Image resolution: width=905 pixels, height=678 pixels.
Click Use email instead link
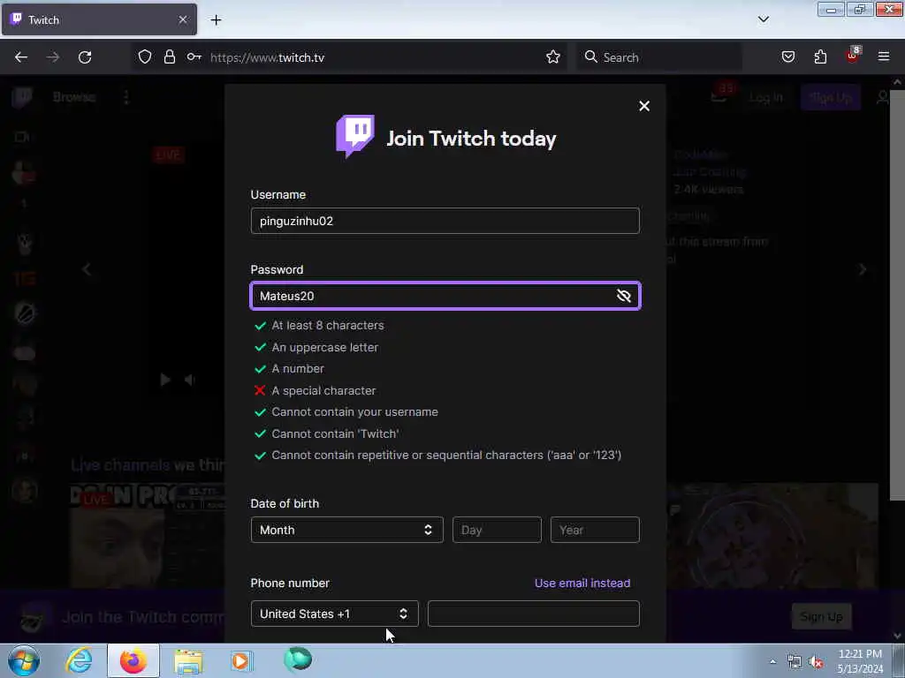click(x=582, y=583)
